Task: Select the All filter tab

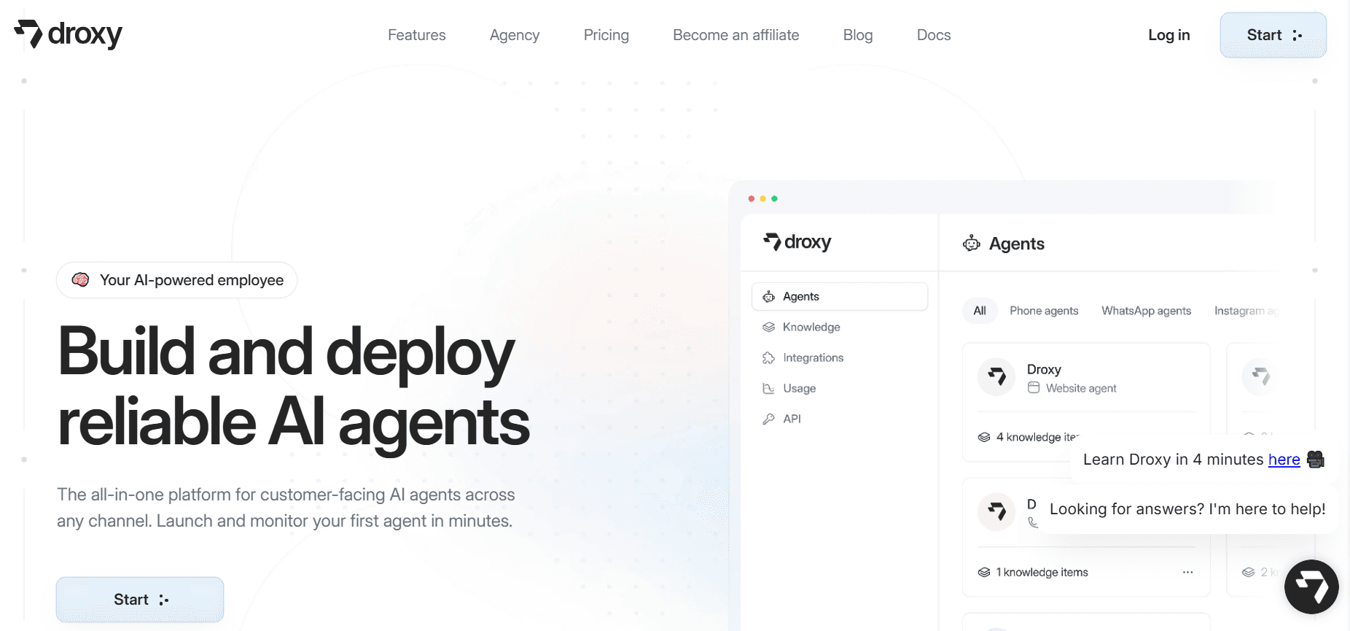Action: click(x=980, y=311)
